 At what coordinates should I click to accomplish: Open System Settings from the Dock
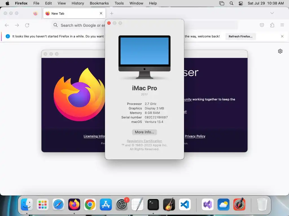tap(122, 204)
